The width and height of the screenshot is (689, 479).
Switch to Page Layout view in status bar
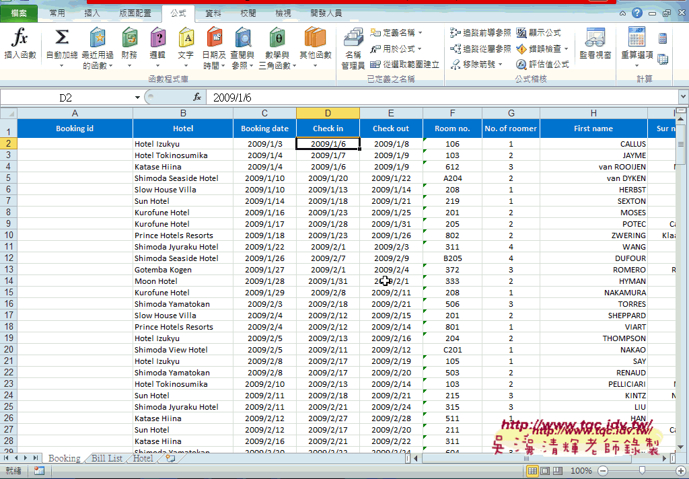click(545, 471)
